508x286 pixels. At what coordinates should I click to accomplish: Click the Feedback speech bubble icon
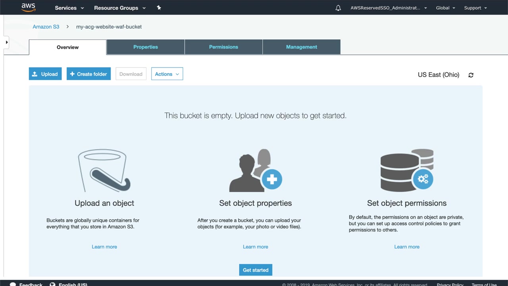pos(13,284)
